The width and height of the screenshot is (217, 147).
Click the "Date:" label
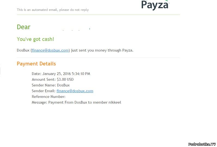point(36,74)
